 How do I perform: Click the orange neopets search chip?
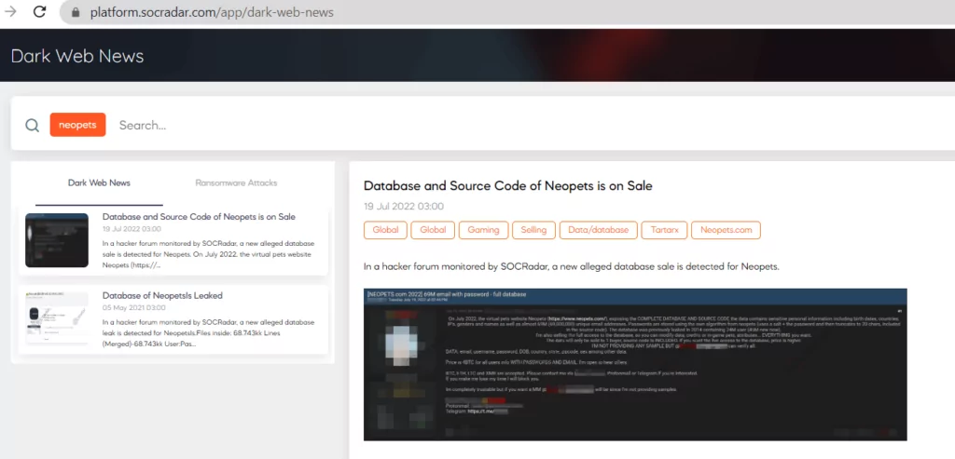click(x=77, y=125)
